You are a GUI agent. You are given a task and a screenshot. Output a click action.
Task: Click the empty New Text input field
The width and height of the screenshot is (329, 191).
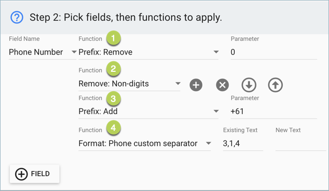click(301, 143)
